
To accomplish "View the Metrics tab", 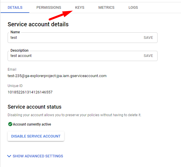I will pyautogui.click(x=106, y=8).
